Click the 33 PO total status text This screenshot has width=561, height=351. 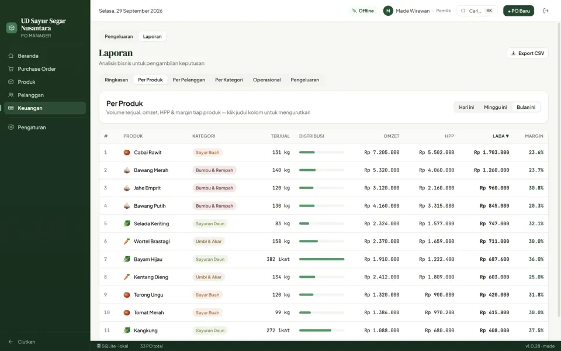point(151,346)
